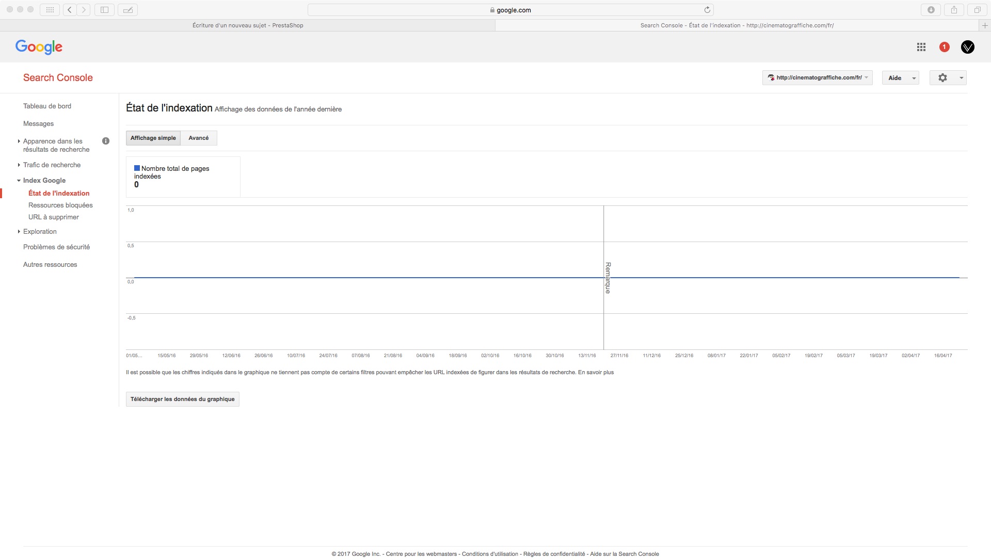Click Télécharger les données du graphique
This screenshot has width=991, height=560.
[x=183, y=399]
